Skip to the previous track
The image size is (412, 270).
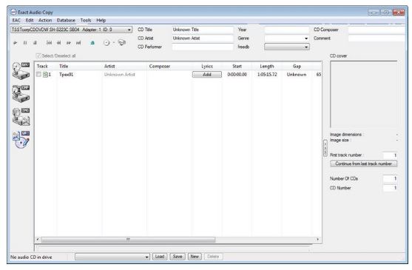(49, 43)
